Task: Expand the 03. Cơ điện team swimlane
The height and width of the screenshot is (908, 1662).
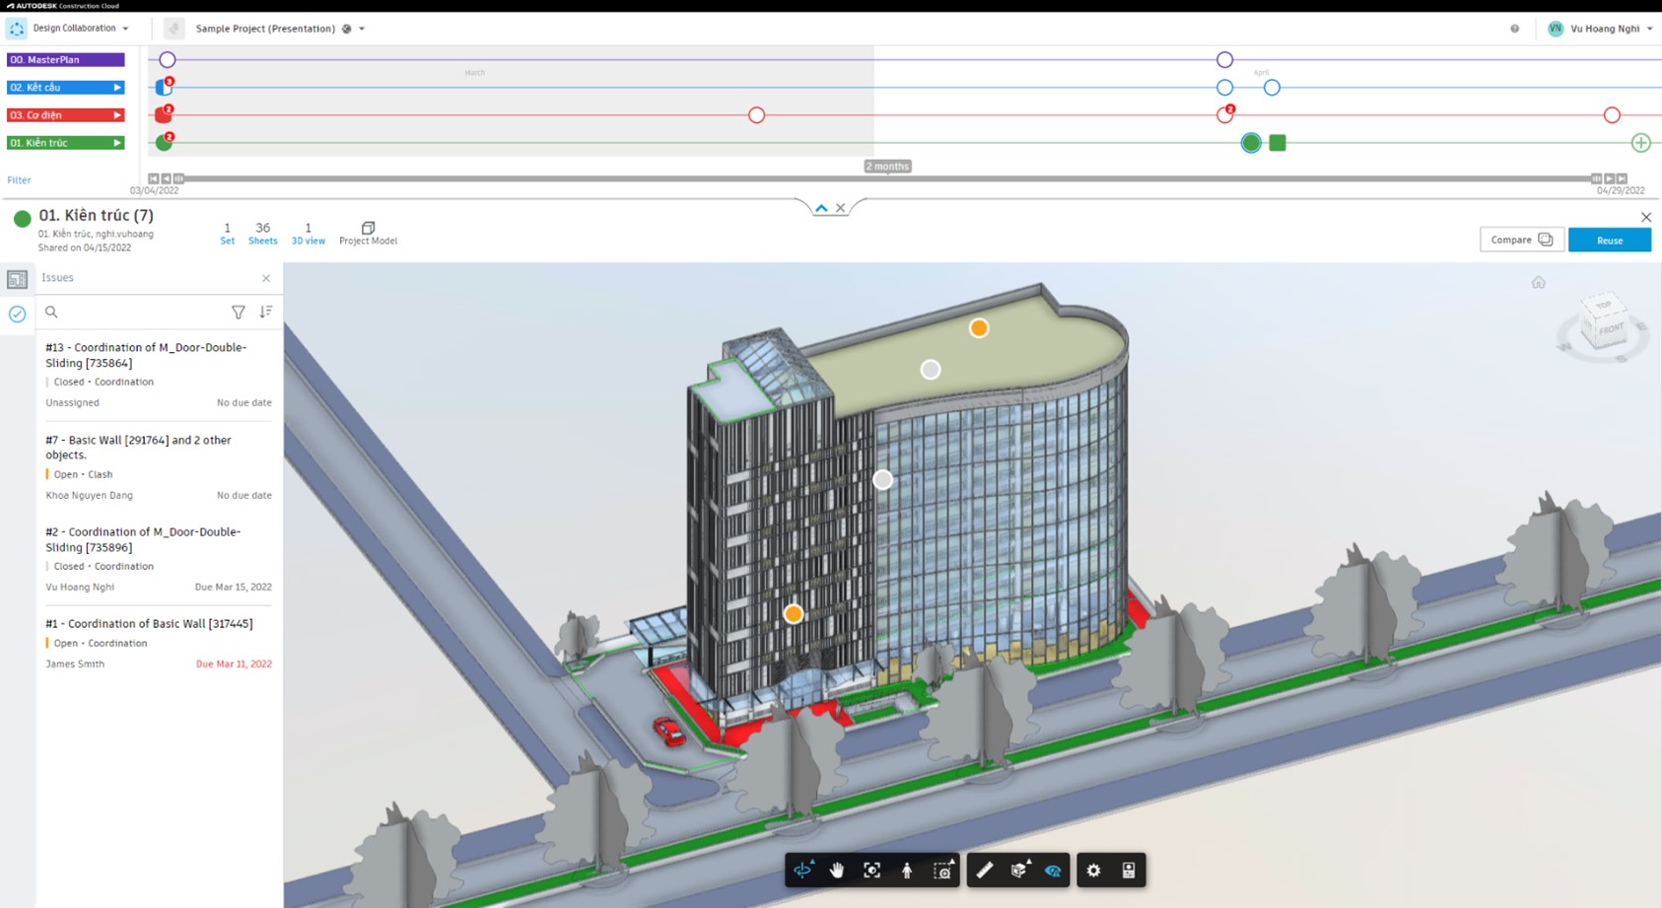Action: coord(117,115)
